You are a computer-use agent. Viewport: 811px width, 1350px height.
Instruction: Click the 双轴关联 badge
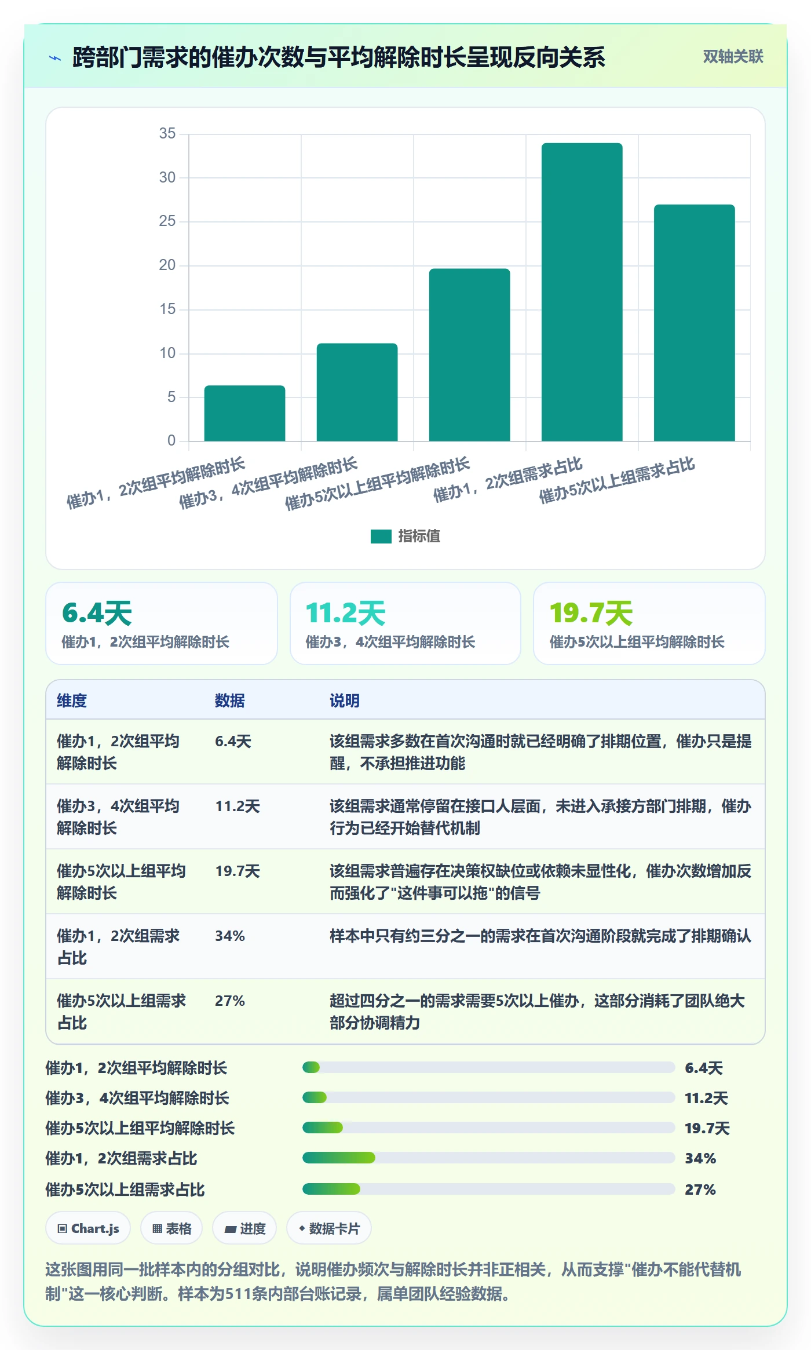point(733,56)
